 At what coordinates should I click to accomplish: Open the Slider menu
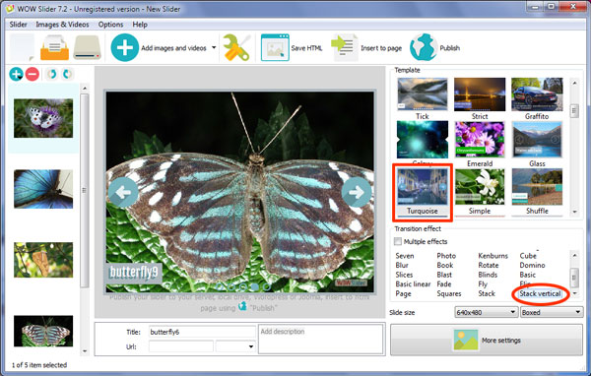[x=18, y=25]
